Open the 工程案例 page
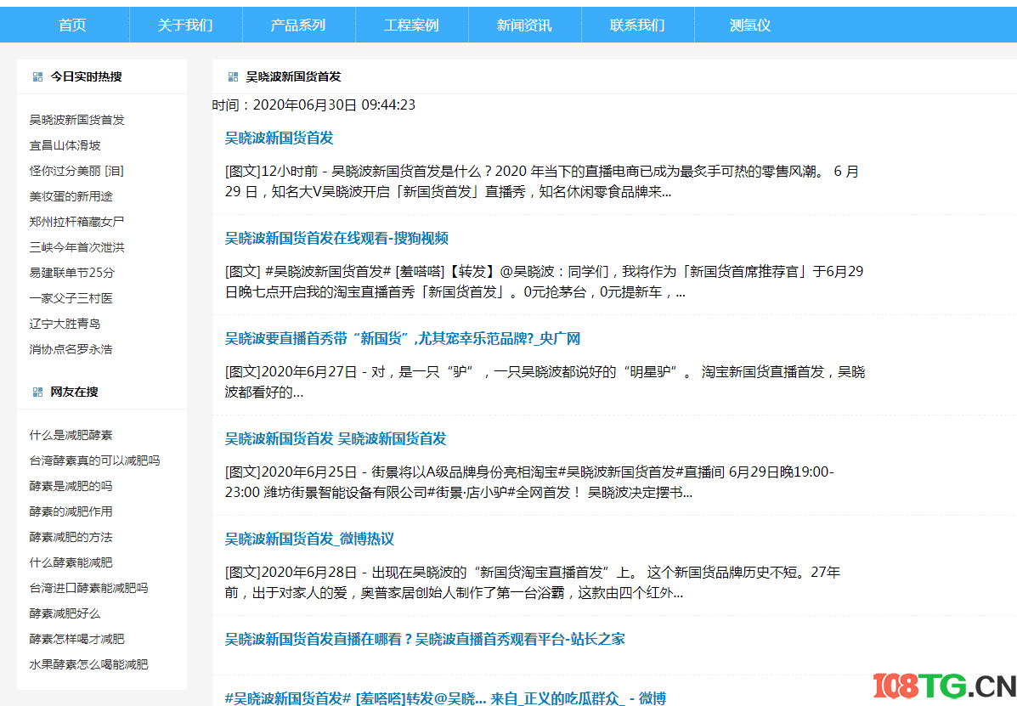The height and width of the screenshot is (706, 1017). (x=411, y=25)
